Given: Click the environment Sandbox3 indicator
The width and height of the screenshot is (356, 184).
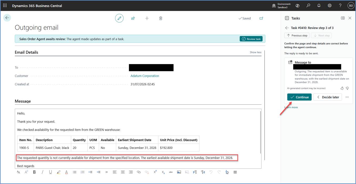Looking at the screenshot, I should [281, 6].
